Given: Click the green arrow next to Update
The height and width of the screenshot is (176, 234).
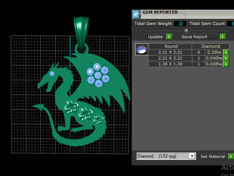Looking at the screenshot, I should 169,37.
